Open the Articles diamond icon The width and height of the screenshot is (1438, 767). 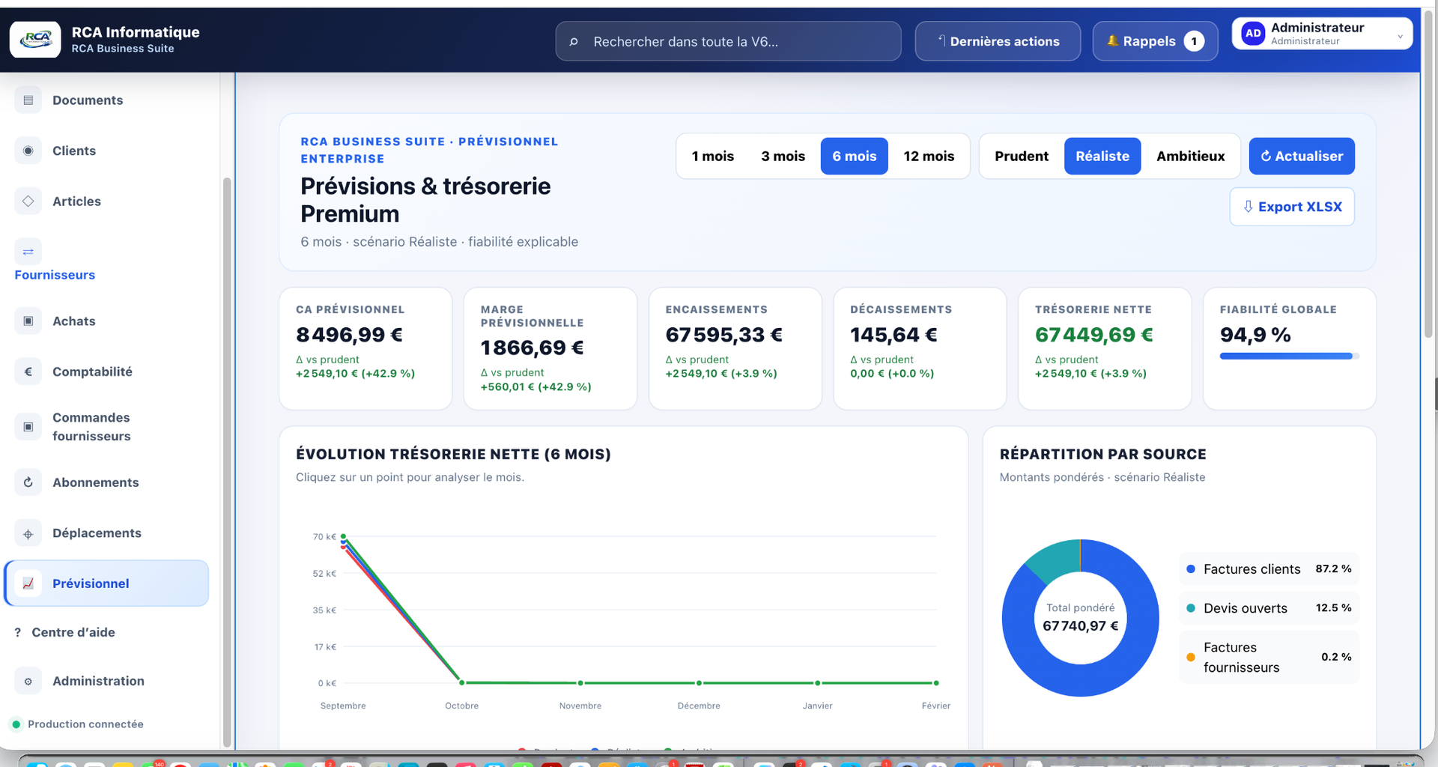click(x=28, y=201)
